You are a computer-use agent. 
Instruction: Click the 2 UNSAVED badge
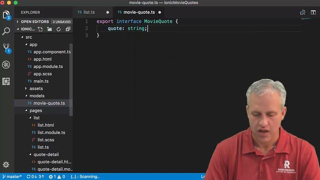(61, 22)
